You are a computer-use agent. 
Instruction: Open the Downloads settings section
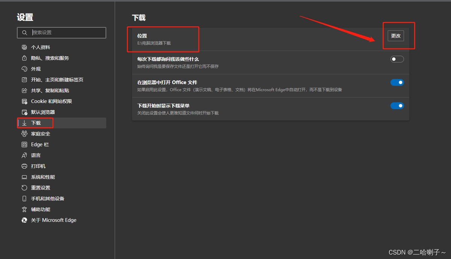36,123
